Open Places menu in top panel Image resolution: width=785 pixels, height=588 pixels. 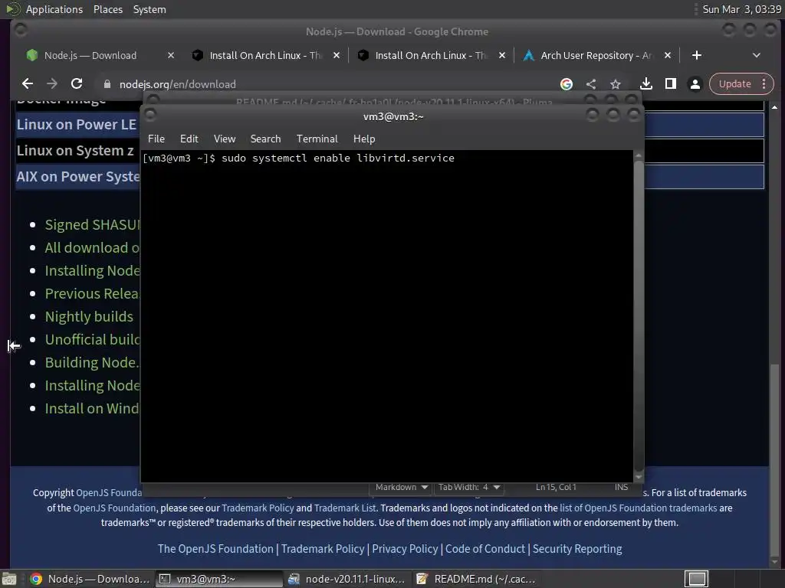tap(107, 9)
